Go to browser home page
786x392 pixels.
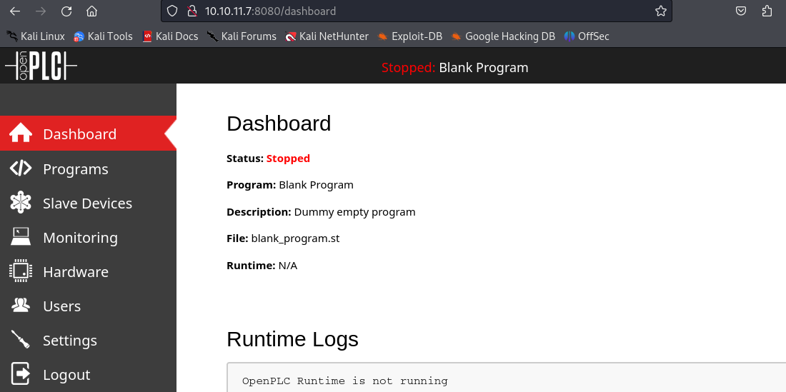tap(91, 11)
